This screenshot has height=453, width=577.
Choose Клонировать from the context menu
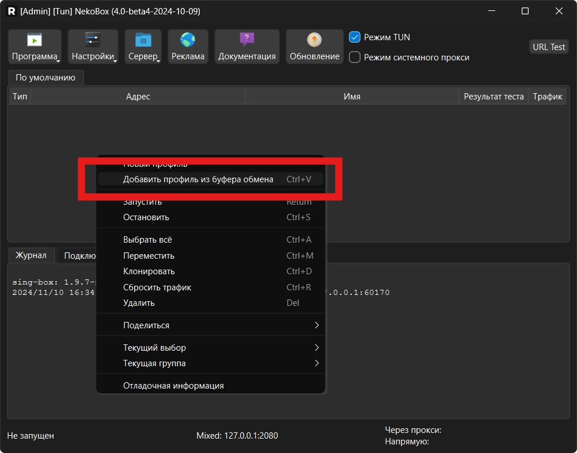[149, 271]
